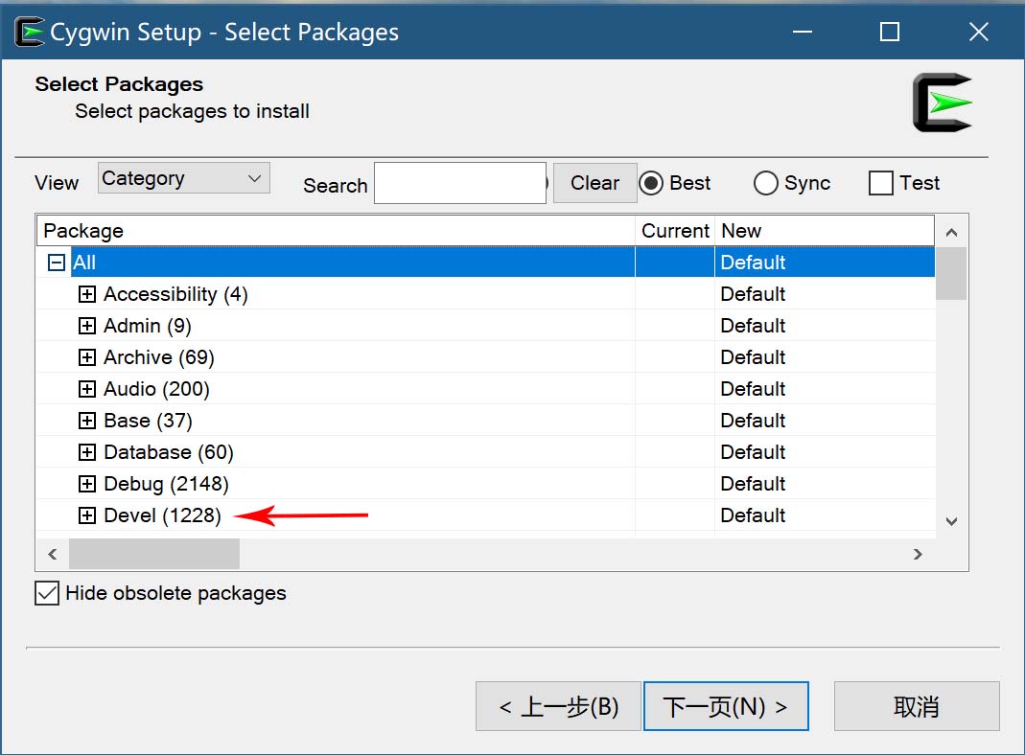1025x755 pixels.
Task: Click Default in the All row
Action: click(x=753, y=263)
